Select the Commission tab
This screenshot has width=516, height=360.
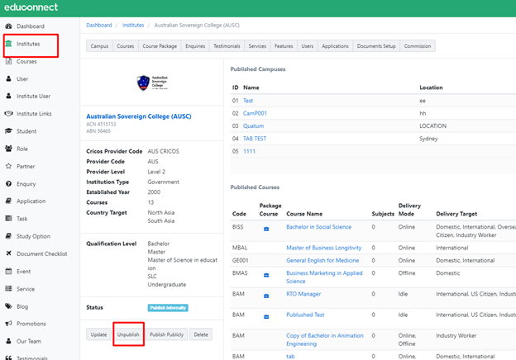point(418,46)
